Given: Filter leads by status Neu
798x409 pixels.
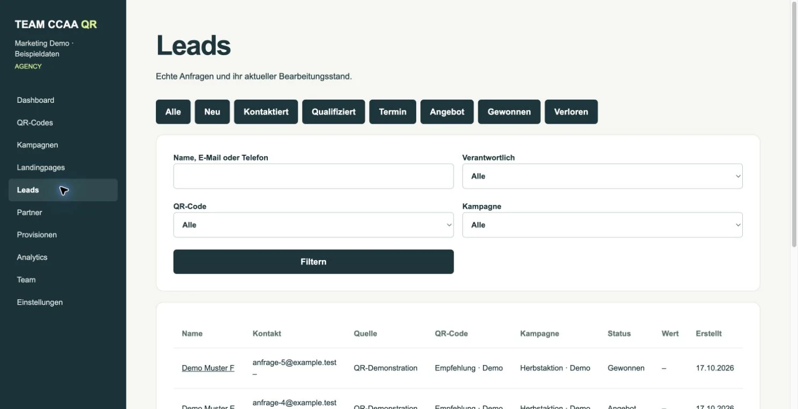Looking at the screenshot, I should pyautogui.click(x=212, y=112).
